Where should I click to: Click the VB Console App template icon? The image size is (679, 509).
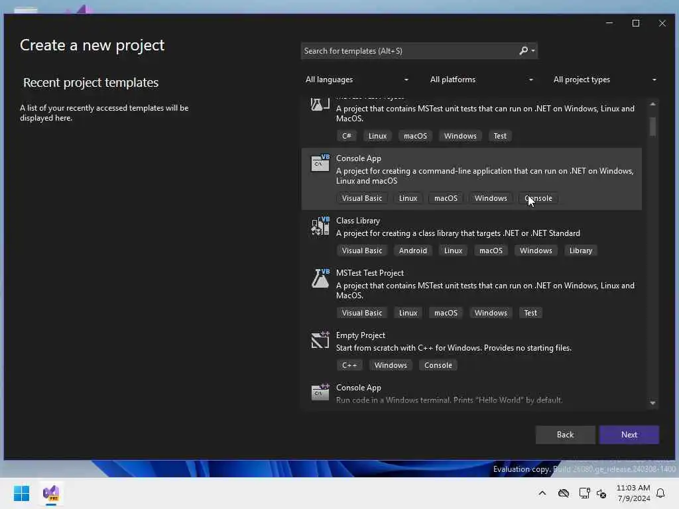click(320, 163)
